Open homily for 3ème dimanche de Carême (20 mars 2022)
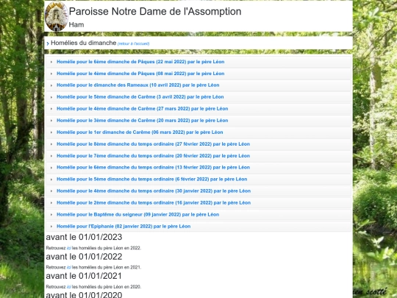Screen dimensions: 397x298 click(x=143, y=121)
